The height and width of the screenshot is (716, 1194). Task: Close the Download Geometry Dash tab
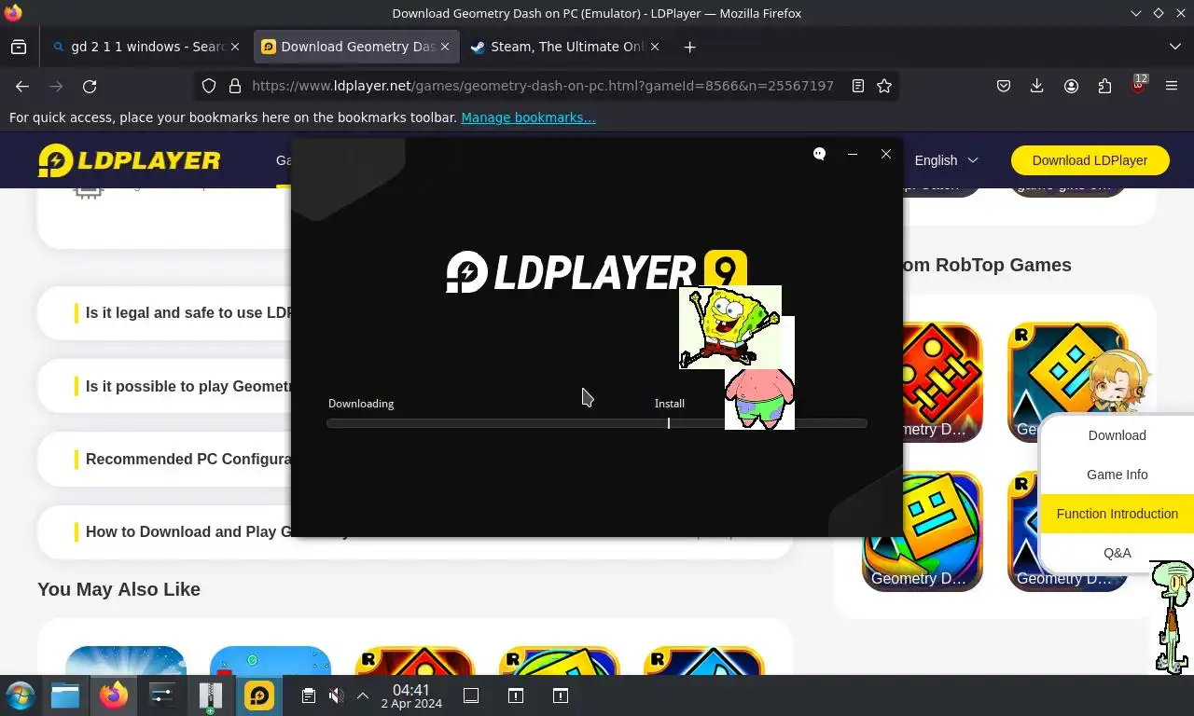coord(445,47)
